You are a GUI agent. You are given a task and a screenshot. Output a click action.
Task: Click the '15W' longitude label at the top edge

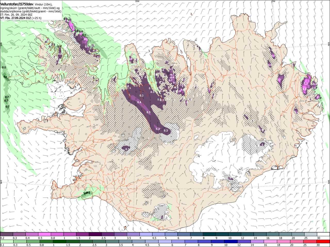coord(273,1)
